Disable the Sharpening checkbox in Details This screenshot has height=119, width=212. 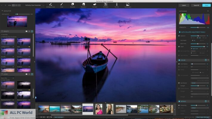(179, 105)
